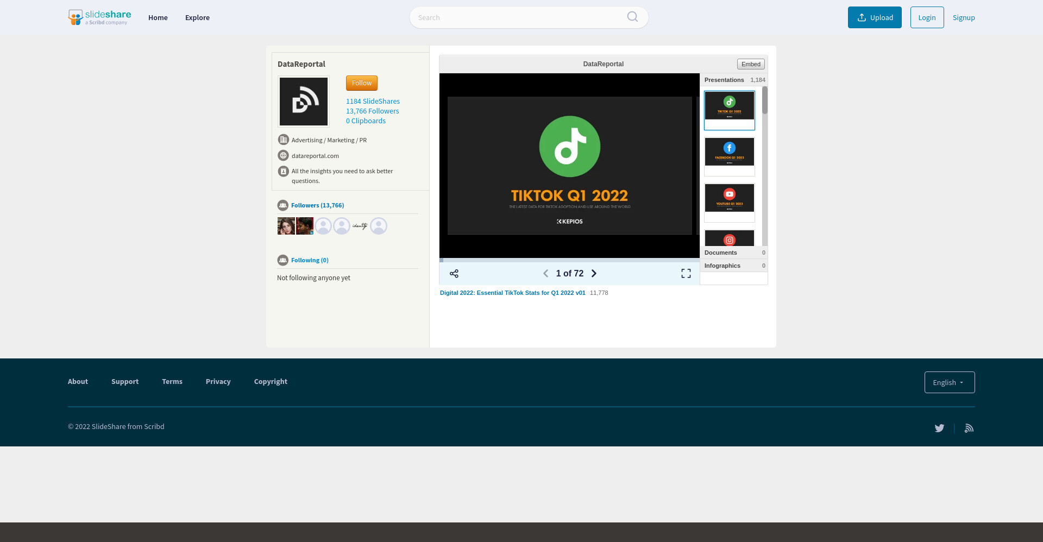Open the 'identity' signature follower avatar
This screenshot has height=542, width=1043.
tap(360, 226)
